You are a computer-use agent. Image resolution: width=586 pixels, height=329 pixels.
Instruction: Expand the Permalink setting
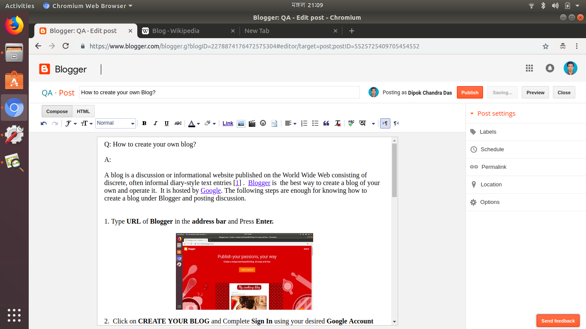tap(526, 167)
